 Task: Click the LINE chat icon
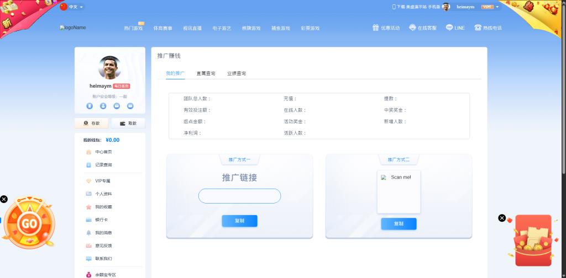(449, 28)
